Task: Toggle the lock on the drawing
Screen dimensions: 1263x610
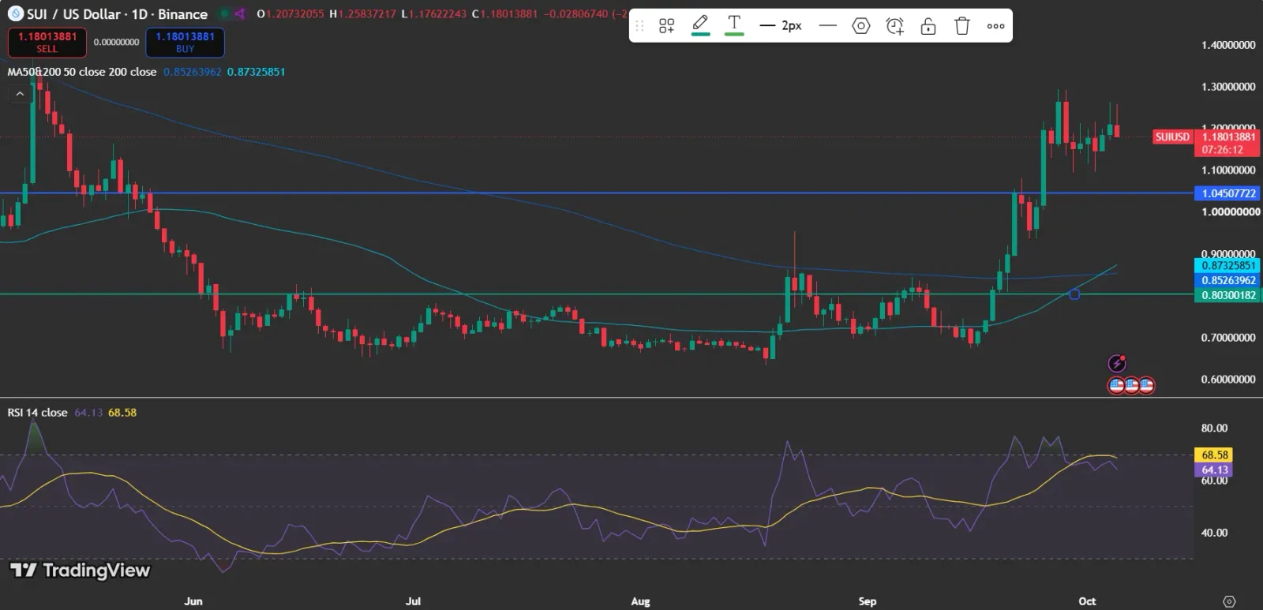Action: [x=928, y=26]
